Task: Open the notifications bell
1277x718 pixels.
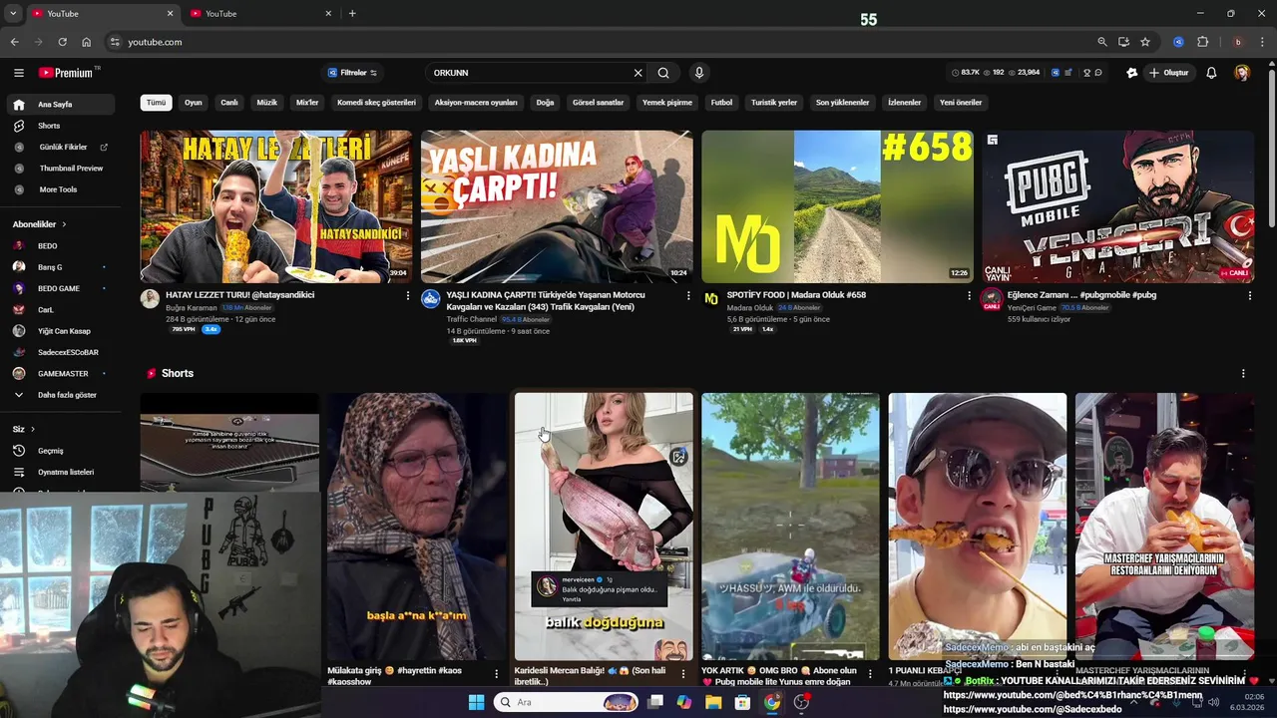Action: coord(1211,73)
